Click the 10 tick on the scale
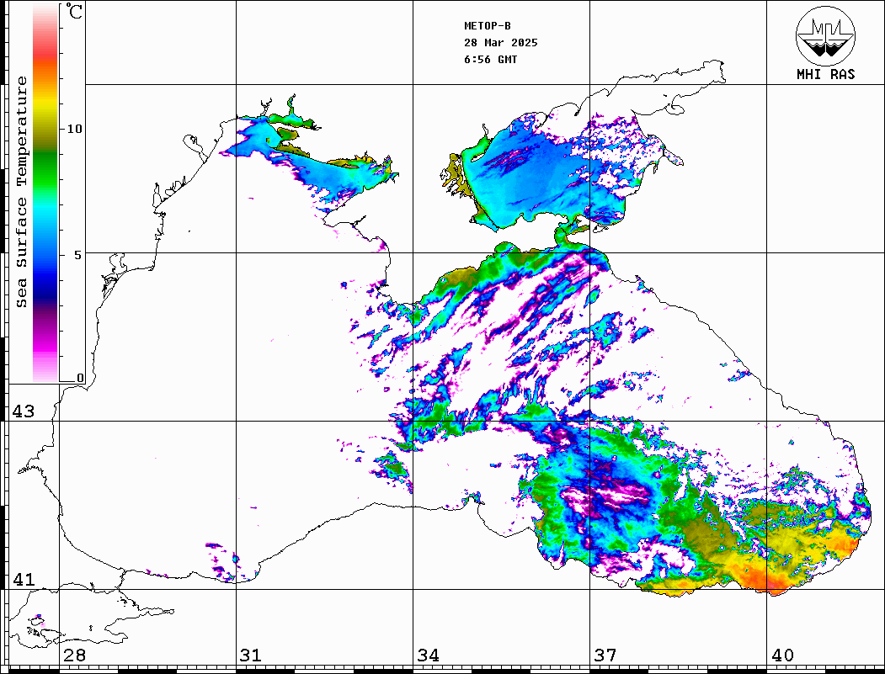This screenshot has width=885, height=674. (74, 129)
